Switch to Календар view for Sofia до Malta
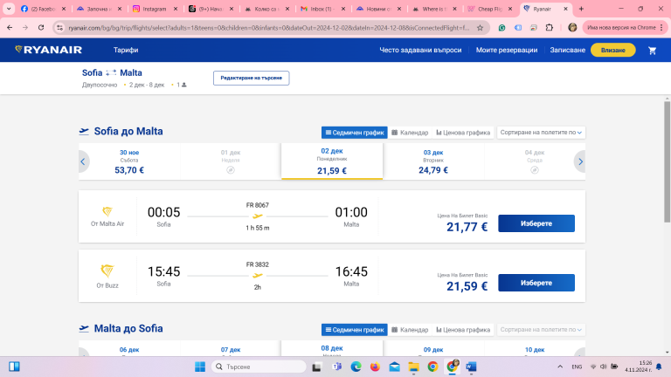This screenshot has width=671, height=377. 409,133
